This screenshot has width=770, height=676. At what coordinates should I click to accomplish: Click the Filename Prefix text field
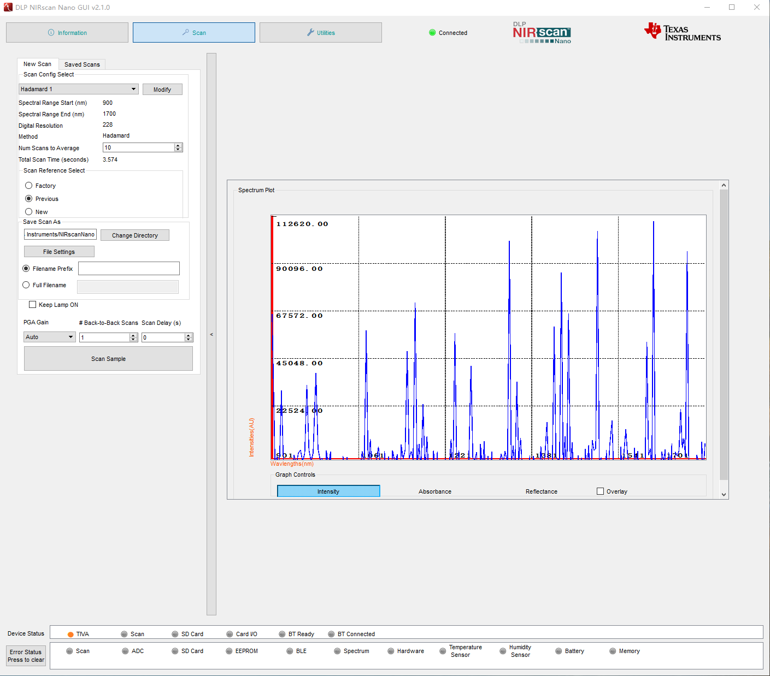point(129,268)
